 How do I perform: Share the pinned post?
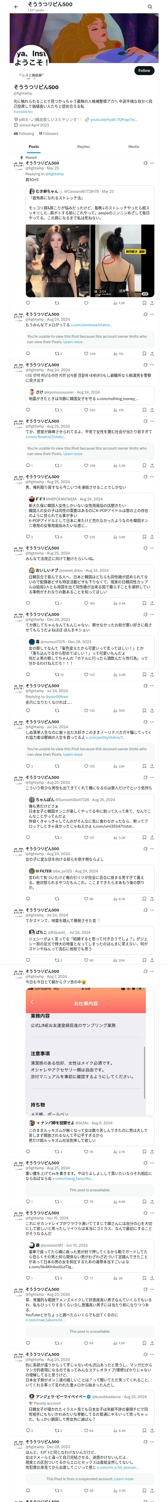(152, 303)
